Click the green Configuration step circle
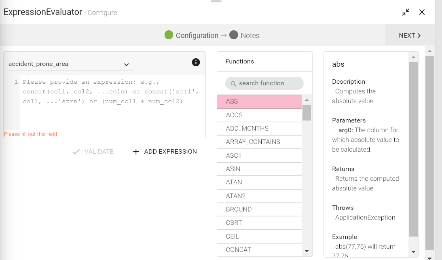 [x=169, y=35]
